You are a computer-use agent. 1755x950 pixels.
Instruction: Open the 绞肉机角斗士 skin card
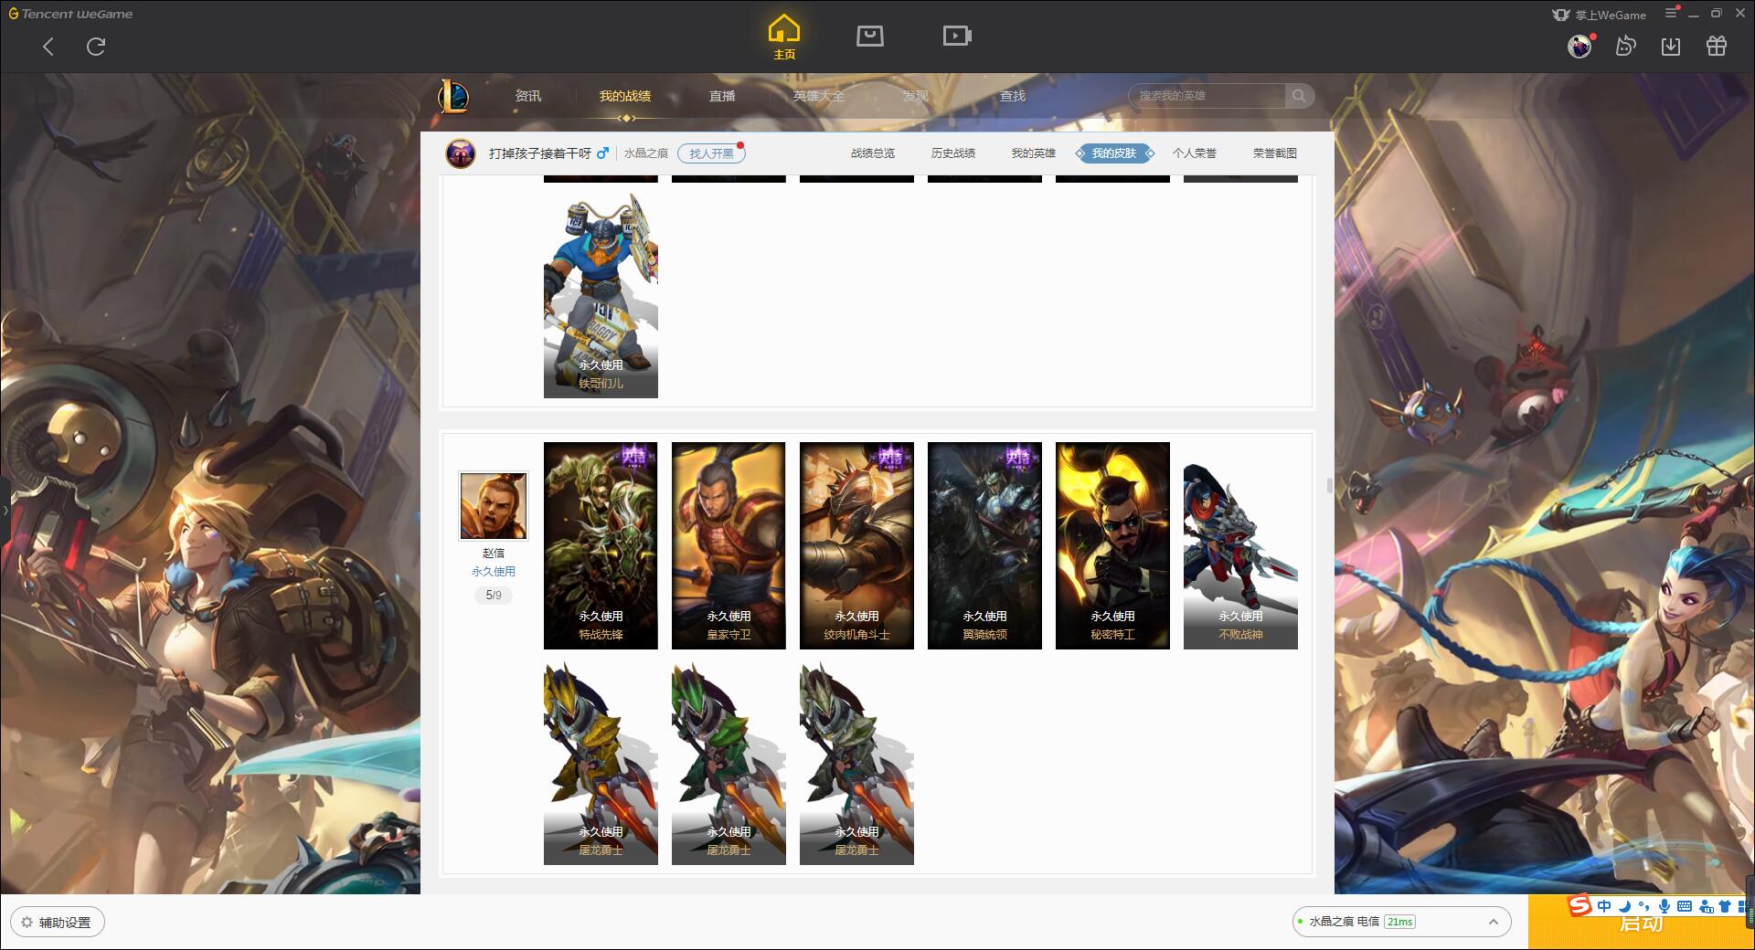[856, 545]
